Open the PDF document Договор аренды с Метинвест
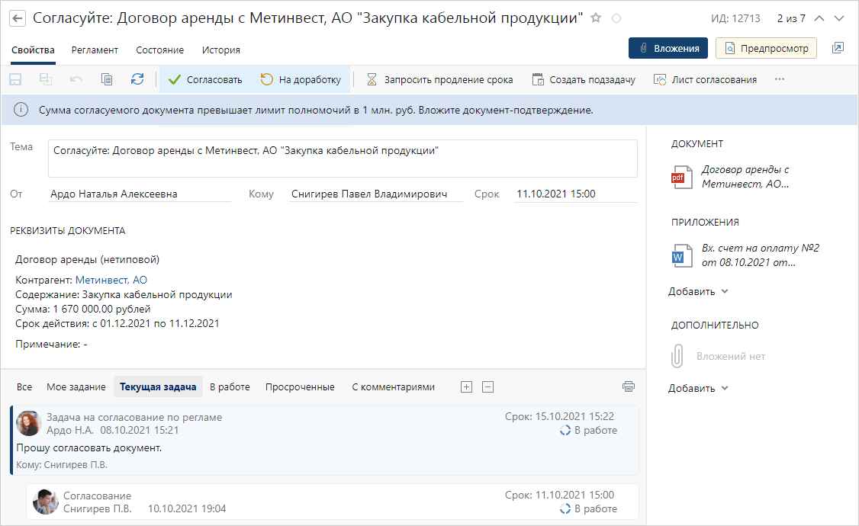Viewport: 859px width, 526px height. pos(744,177)
